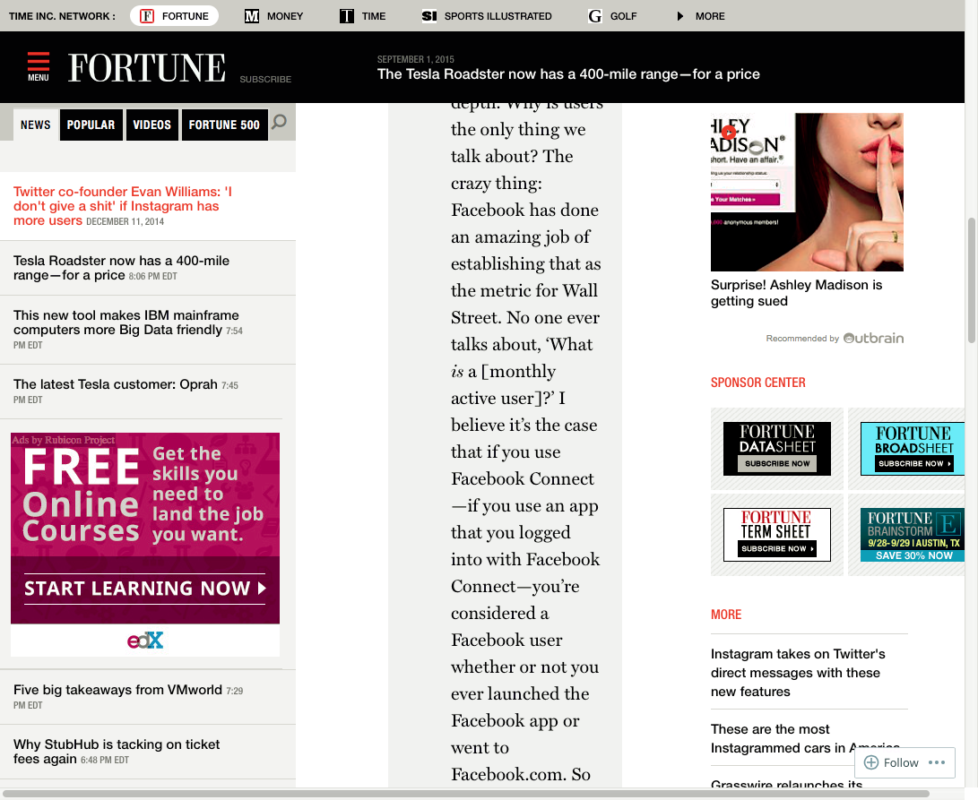Open Surprise! Ashley Madison is getting sued link

click(x=797, y=293)
